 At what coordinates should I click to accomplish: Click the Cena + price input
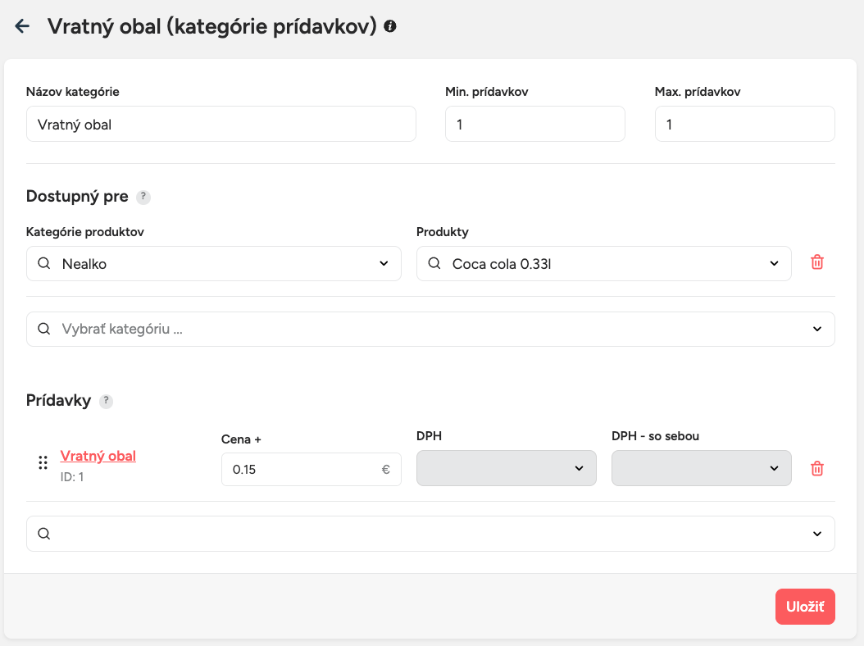click(299, 470)
